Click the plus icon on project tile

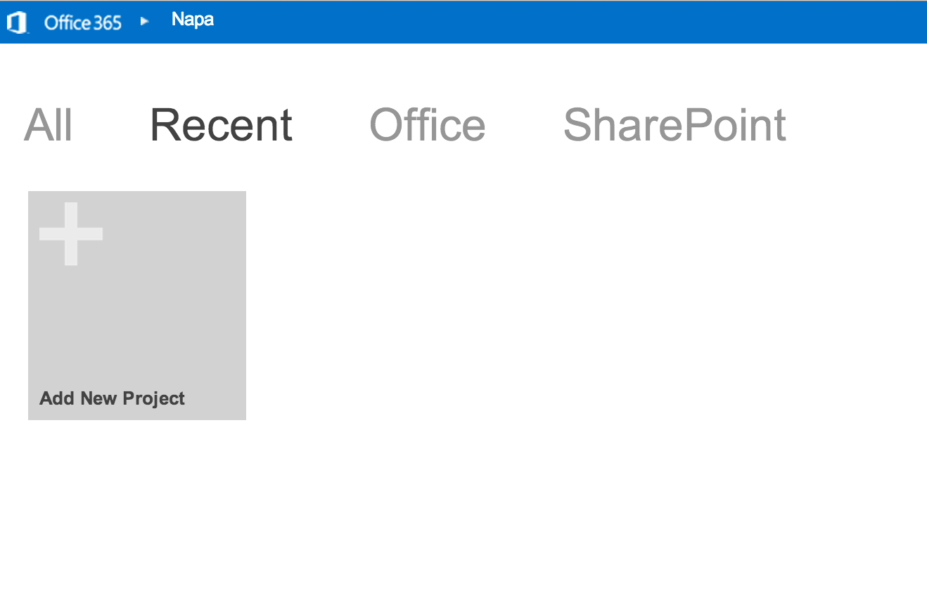[x=71, y=234]
